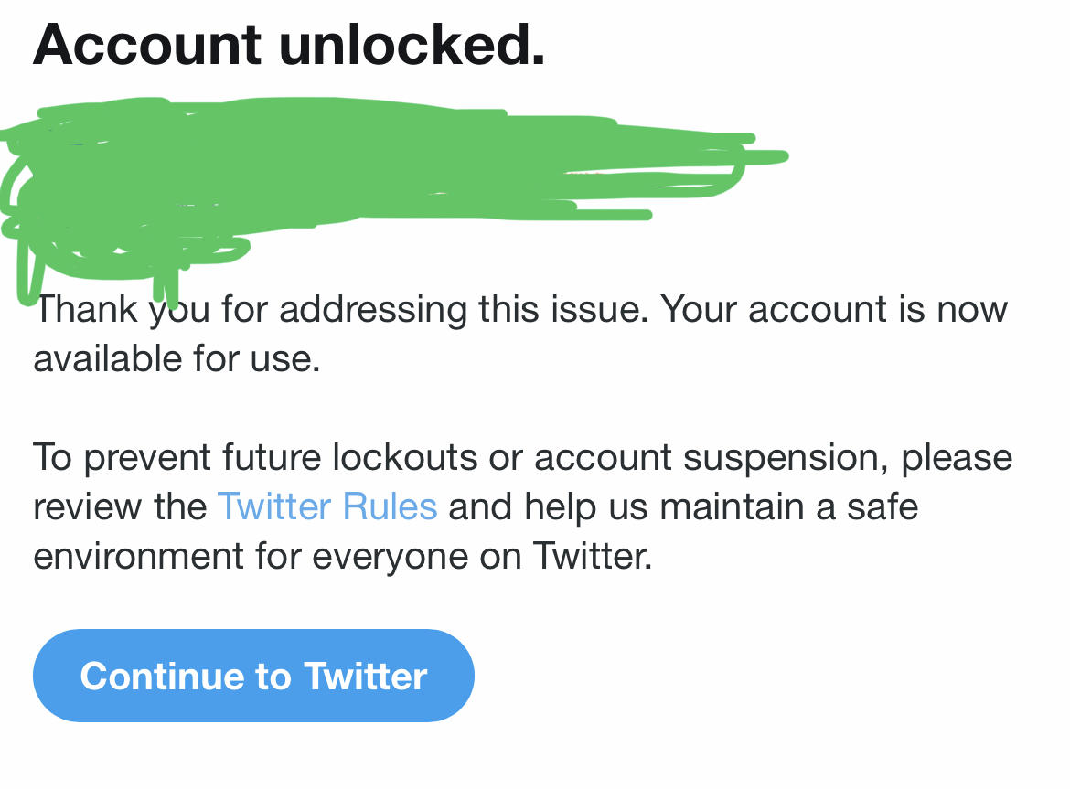Click the word 'Twitter' in the blue button

point(365,676)
